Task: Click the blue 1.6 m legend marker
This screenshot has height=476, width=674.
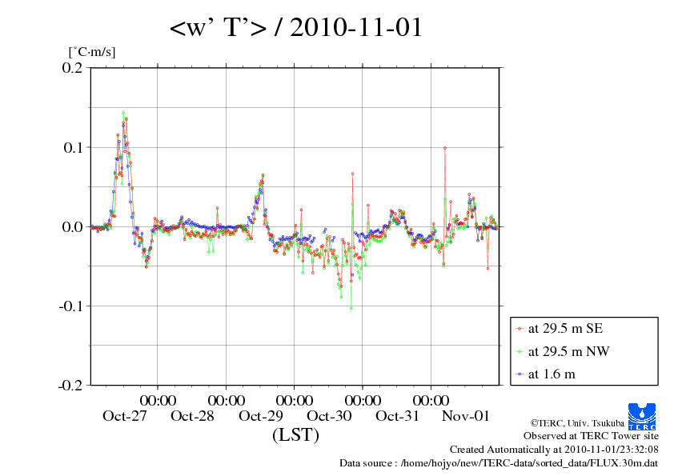Action: [520, 374]
